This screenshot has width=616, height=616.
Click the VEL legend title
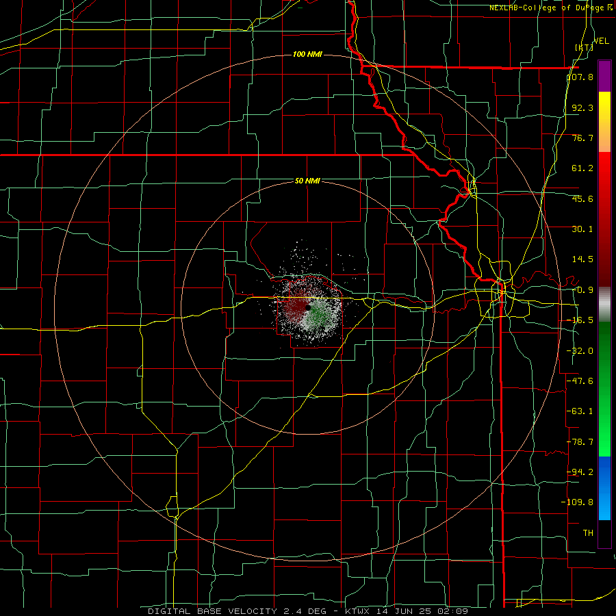click(601, 41)
